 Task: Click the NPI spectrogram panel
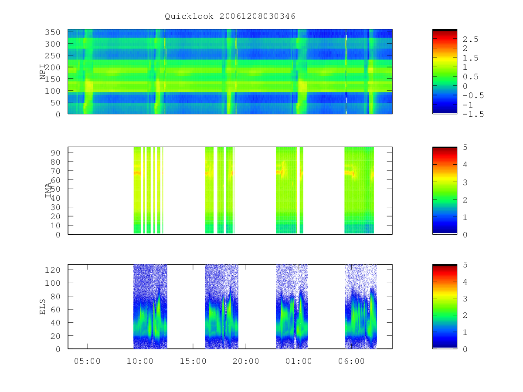230,71
